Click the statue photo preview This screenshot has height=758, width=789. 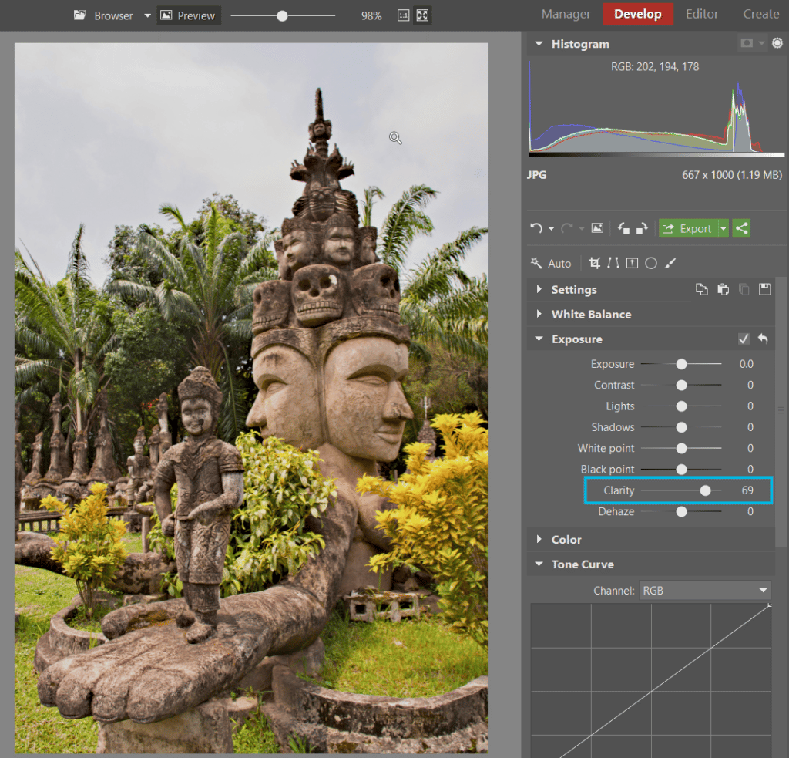(251, 398)
